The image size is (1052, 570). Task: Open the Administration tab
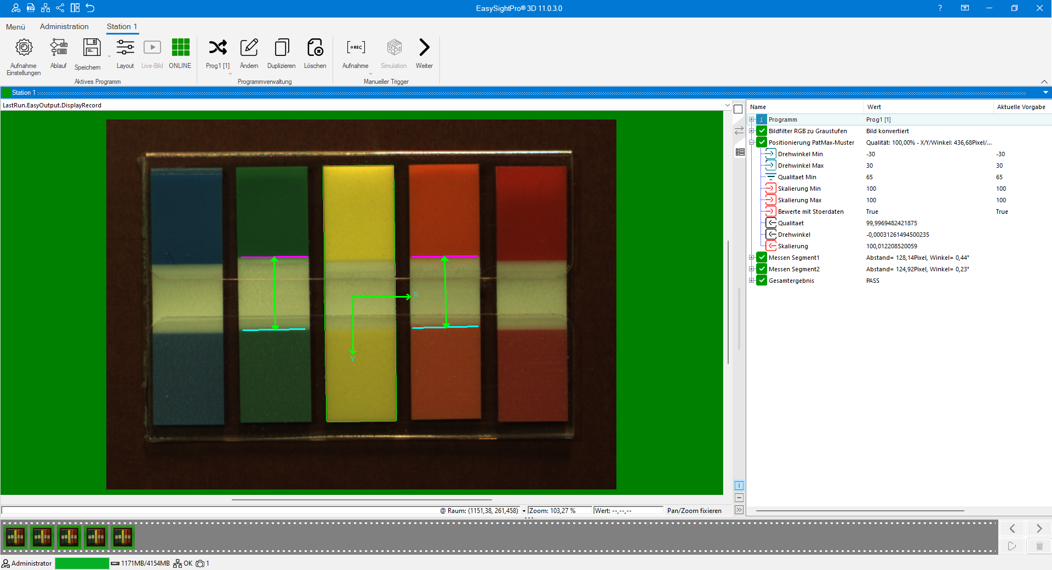coord(64,26)
